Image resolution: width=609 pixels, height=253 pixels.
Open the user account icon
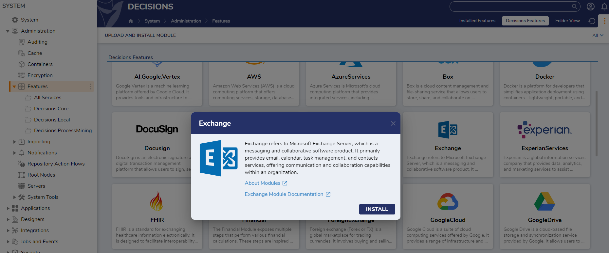coord(591,7)
